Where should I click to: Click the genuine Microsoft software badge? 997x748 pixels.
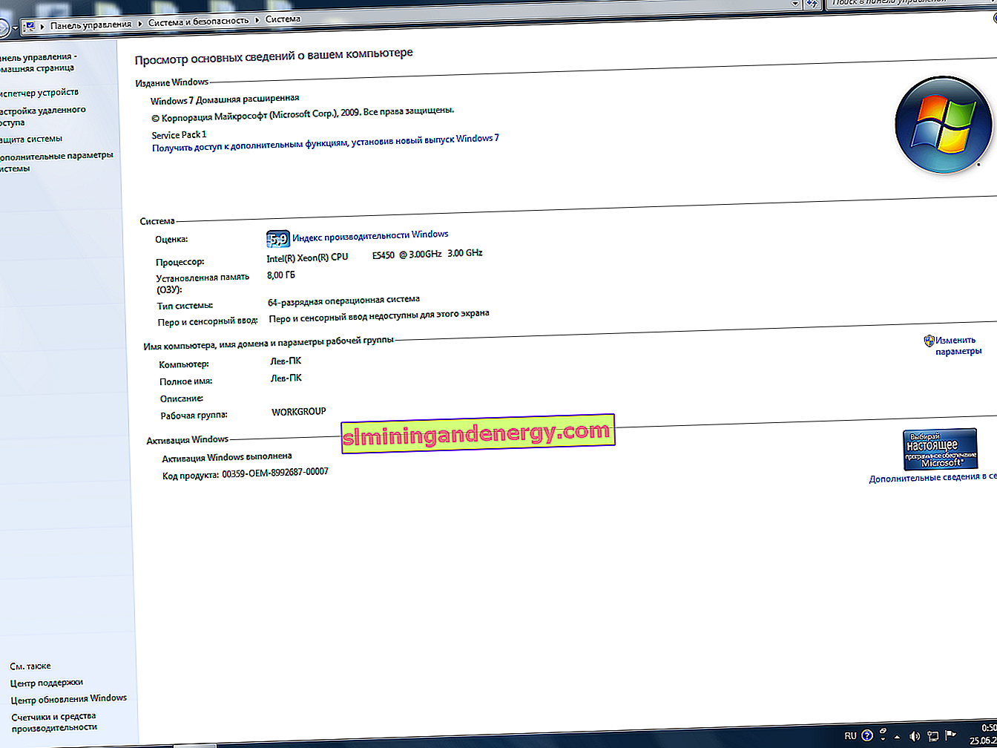[x=940, y=449]
